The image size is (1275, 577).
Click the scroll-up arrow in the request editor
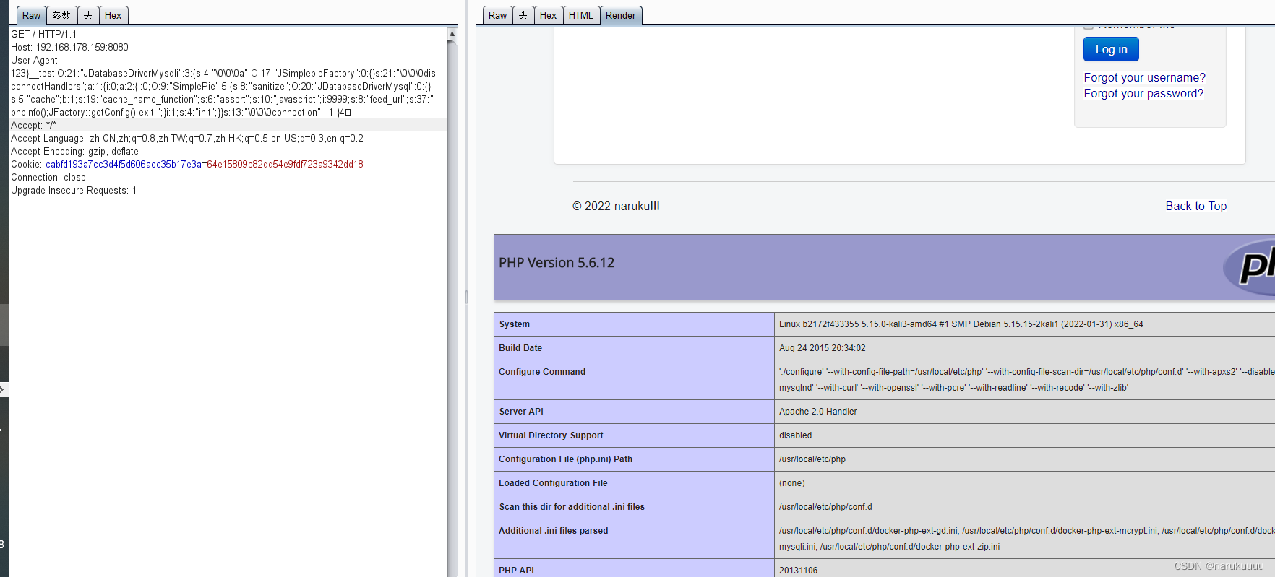click(x=452, y=34)
